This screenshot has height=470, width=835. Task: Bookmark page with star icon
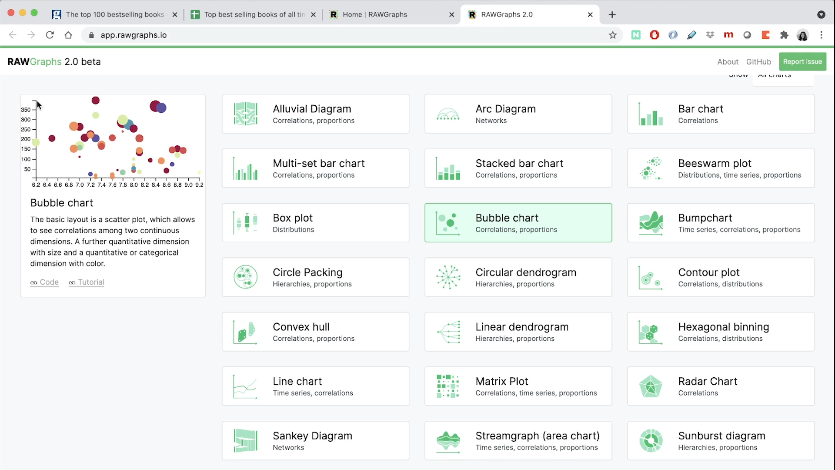pos(612,35)
